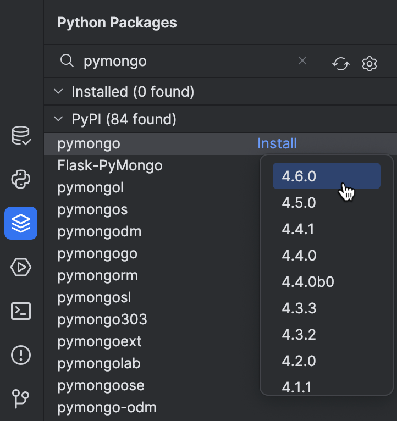Select the pymongodm package
This screenshot has height=421, width=397.
point(100,231)
